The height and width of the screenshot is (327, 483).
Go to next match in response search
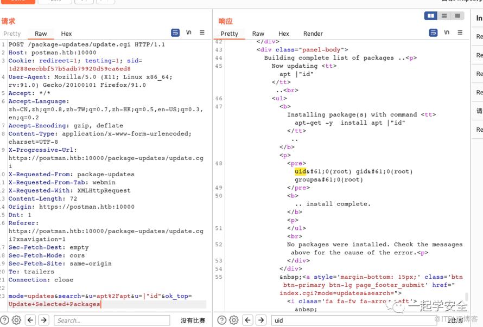tap(261, 320)
